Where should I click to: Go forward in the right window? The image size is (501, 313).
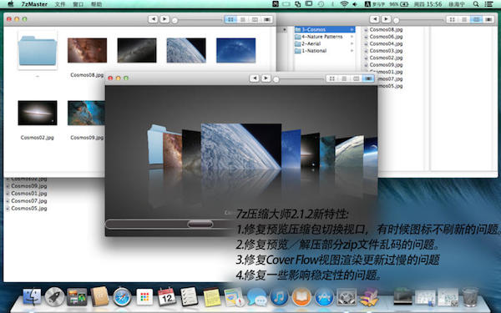pyautogui.click(x=386, y=19)
